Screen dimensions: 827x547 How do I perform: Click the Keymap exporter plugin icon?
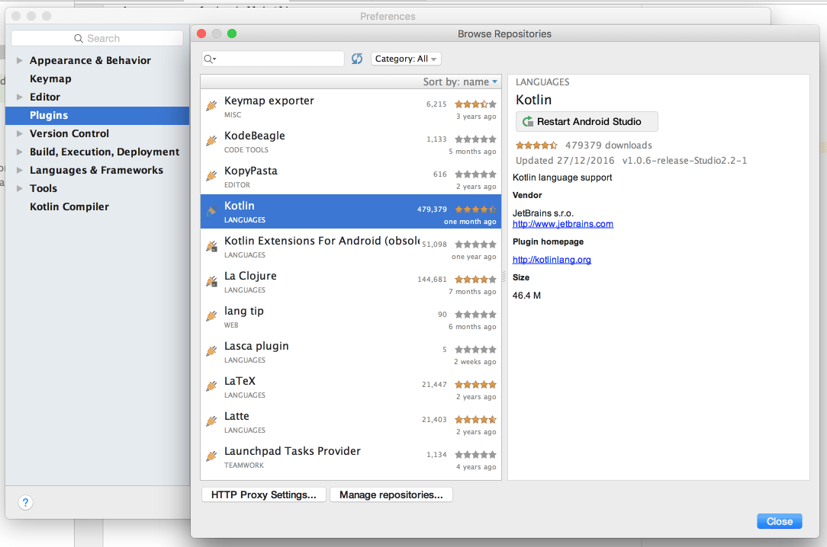[x=211, y=105]
